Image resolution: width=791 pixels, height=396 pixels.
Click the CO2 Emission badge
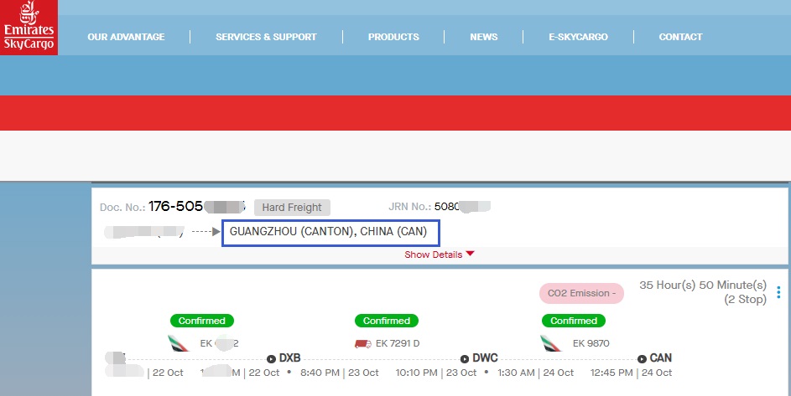click(581, 293)
